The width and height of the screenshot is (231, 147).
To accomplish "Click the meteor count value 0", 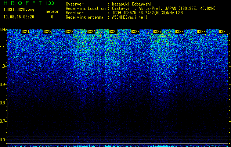I will coord(52,17).
